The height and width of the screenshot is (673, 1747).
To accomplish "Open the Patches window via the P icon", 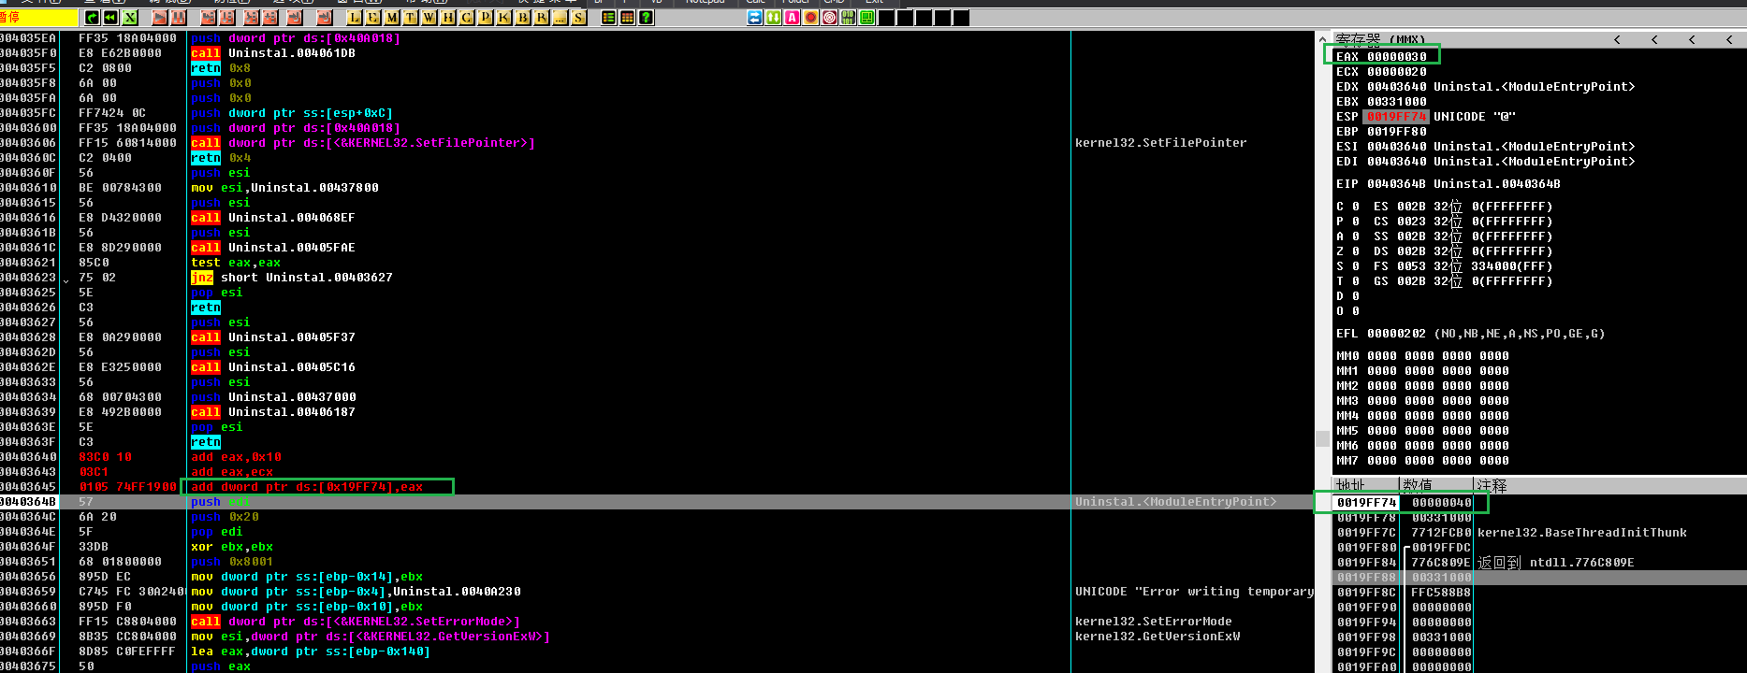I will pos(486,18).
